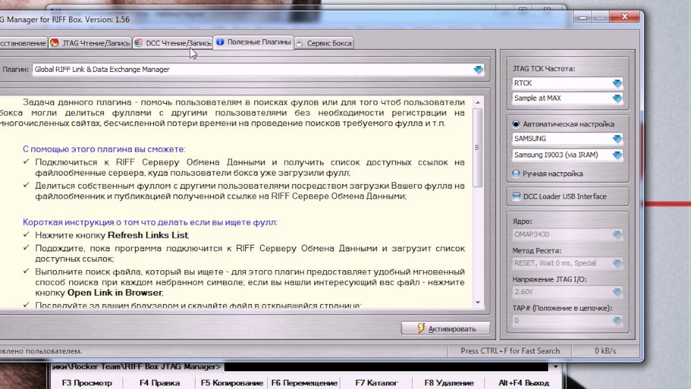Expand the SAMSUNG manufacturer dropdown
691x389 pixels.
tap(617, 139)
